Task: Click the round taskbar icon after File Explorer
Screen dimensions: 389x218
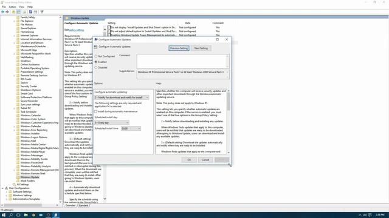Action: (33, 215)
